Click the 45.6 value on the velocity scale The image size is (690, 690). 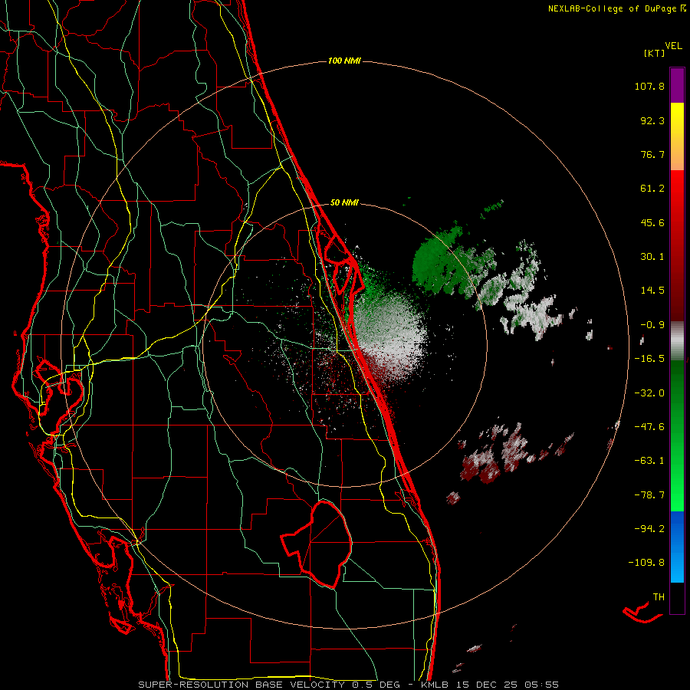point(652,222)
